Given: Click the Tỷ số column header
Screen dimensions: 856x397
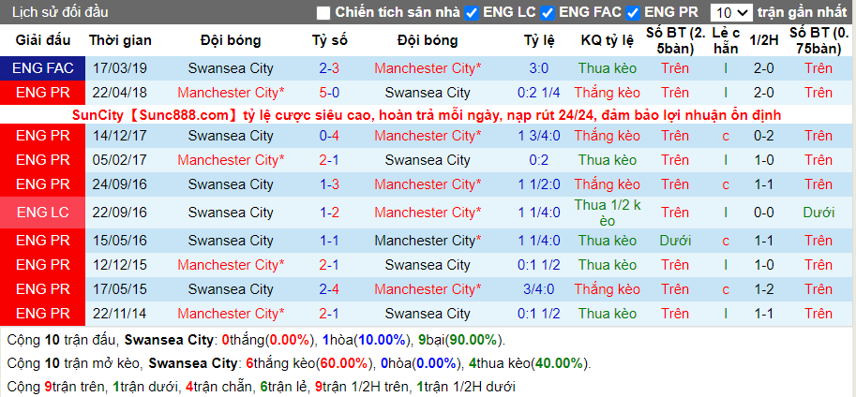Looking at the screenshot, I should tap(330, 40).
